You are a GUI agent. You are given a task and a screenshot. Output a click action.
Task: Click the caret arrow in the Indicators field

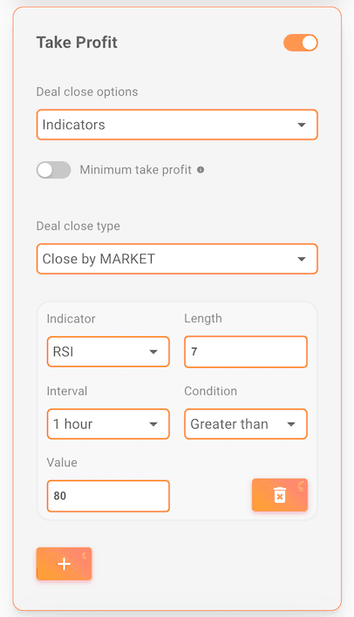[x=302, y=125]
